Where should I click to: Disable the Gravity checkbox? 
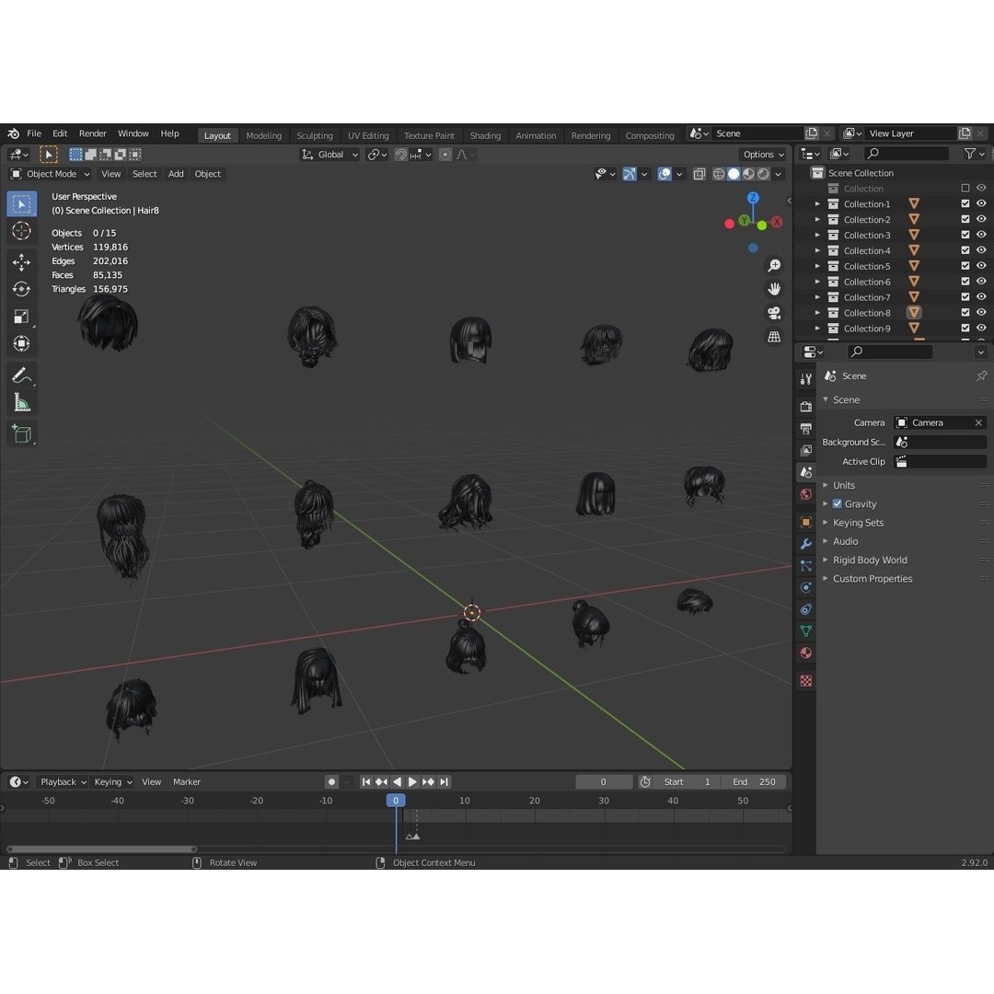[x=838, y=504]
